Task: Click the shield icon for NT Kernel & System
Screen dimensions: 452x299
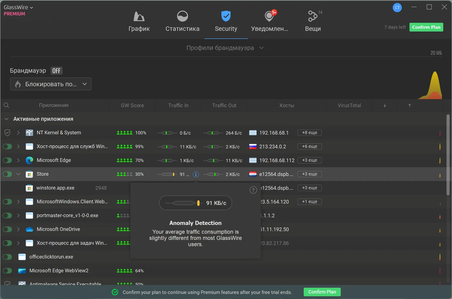Action: point(7,132)
